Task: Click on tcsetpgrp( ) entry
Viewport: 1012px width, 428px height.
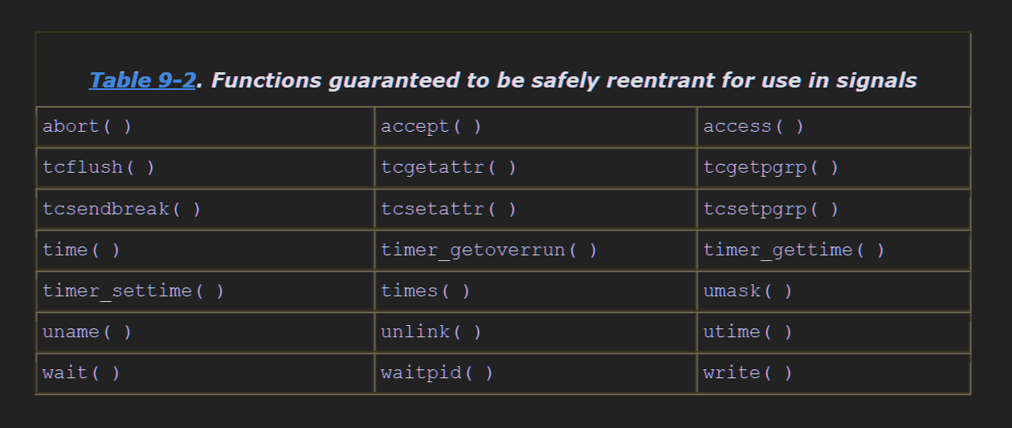Action: click(x=834, y=210)
